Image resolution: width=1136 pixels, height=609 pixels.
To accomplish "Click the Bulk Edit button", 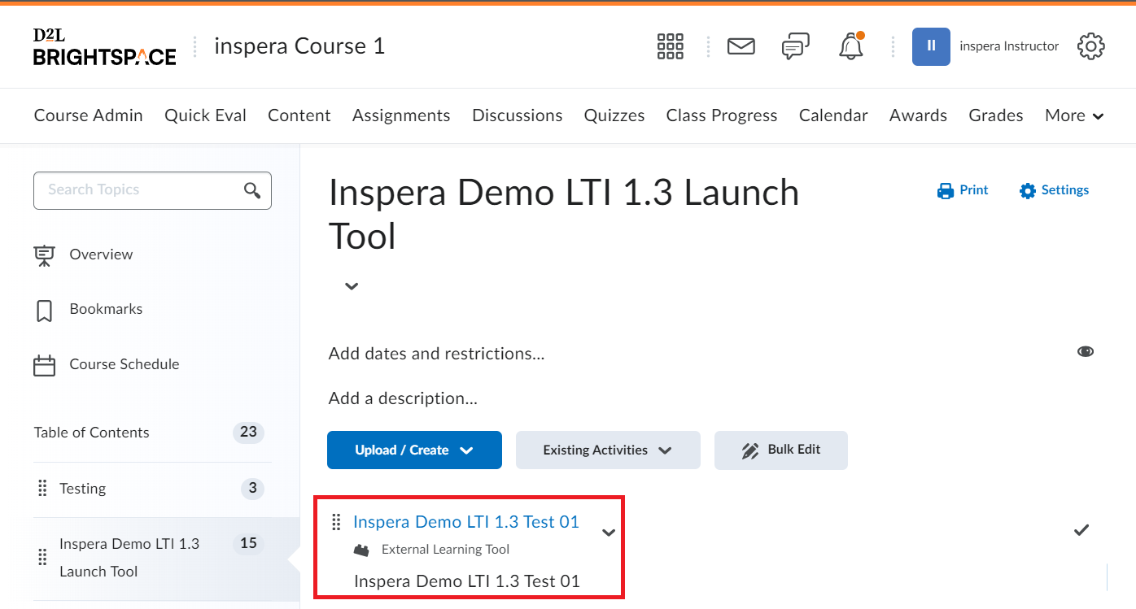I will pyautogui.click(x=781, y=450).
